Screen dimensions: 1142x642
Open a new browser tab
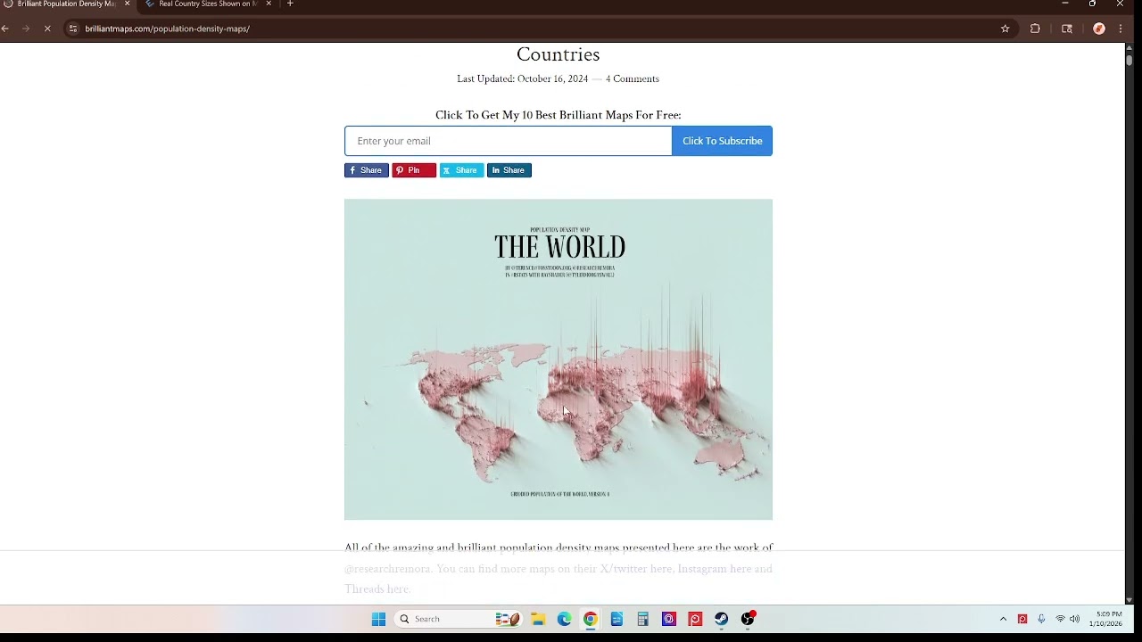click(290, 4)
